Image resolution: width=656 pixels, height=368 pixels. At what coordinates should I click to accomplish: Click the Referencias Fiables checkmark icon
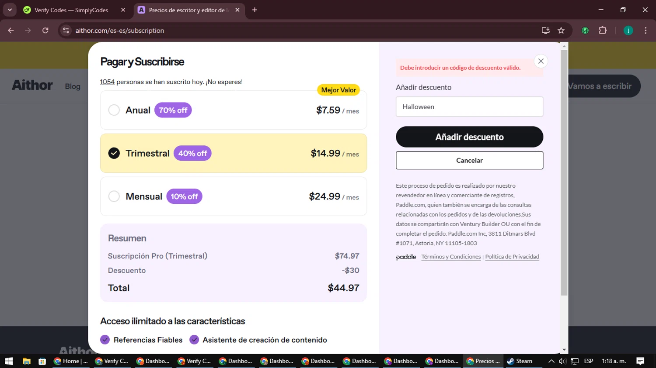tap(105, 340)
